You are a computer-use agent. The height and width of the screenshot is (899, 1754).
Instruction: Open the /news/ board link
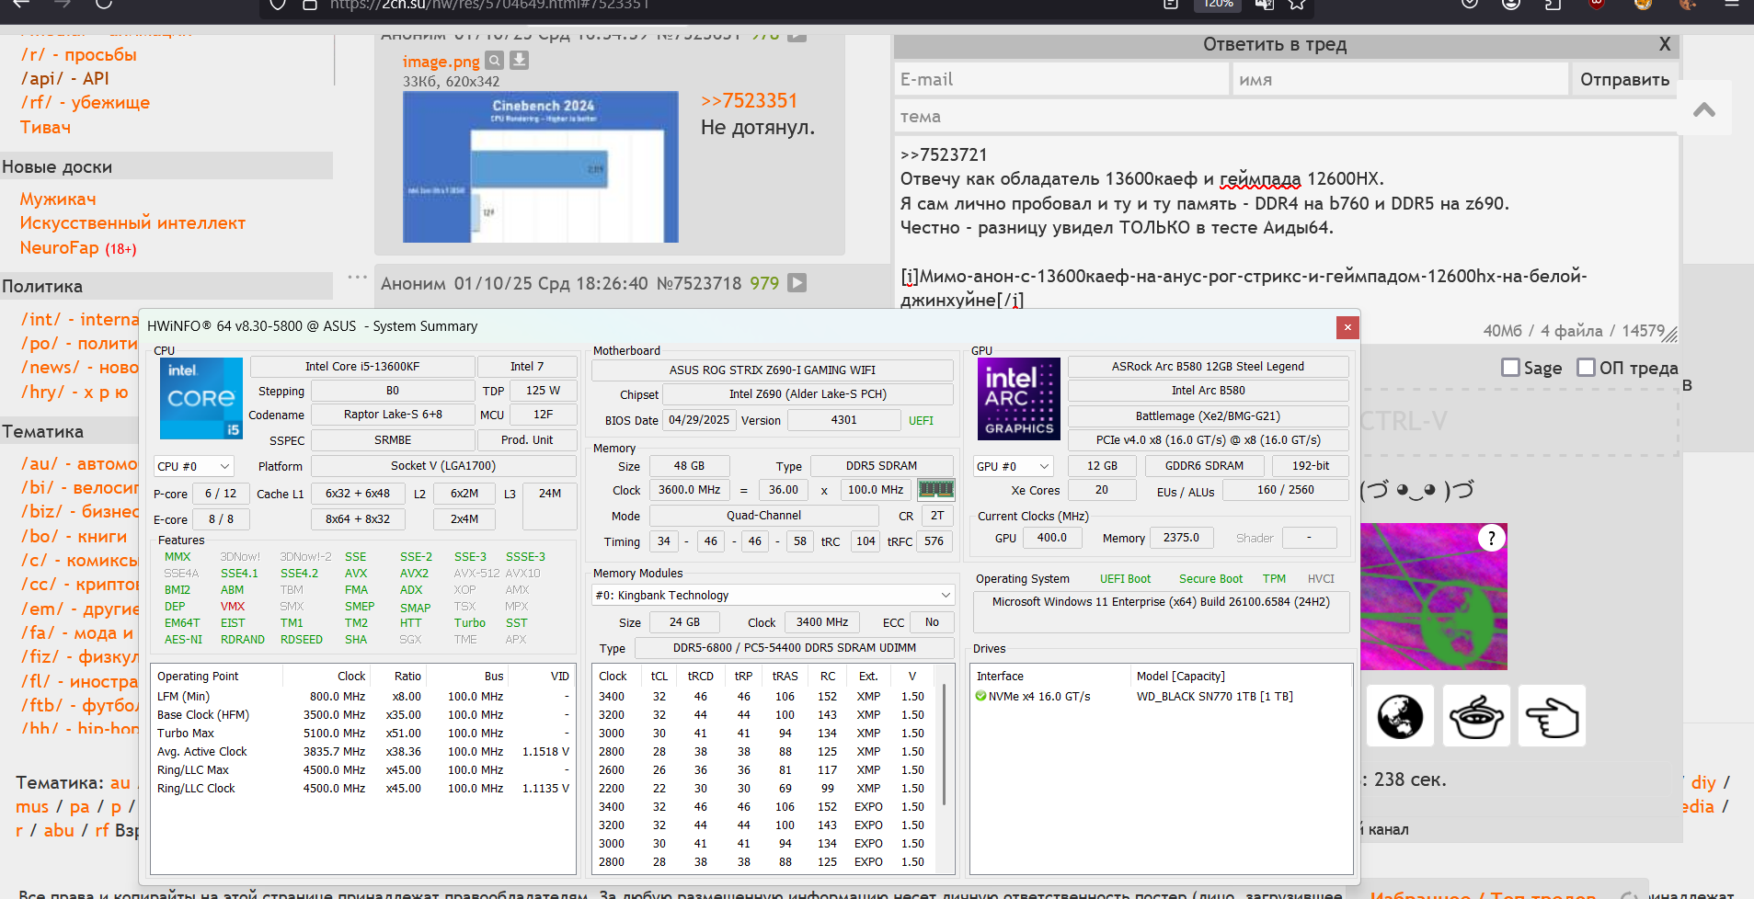point(79,368)
